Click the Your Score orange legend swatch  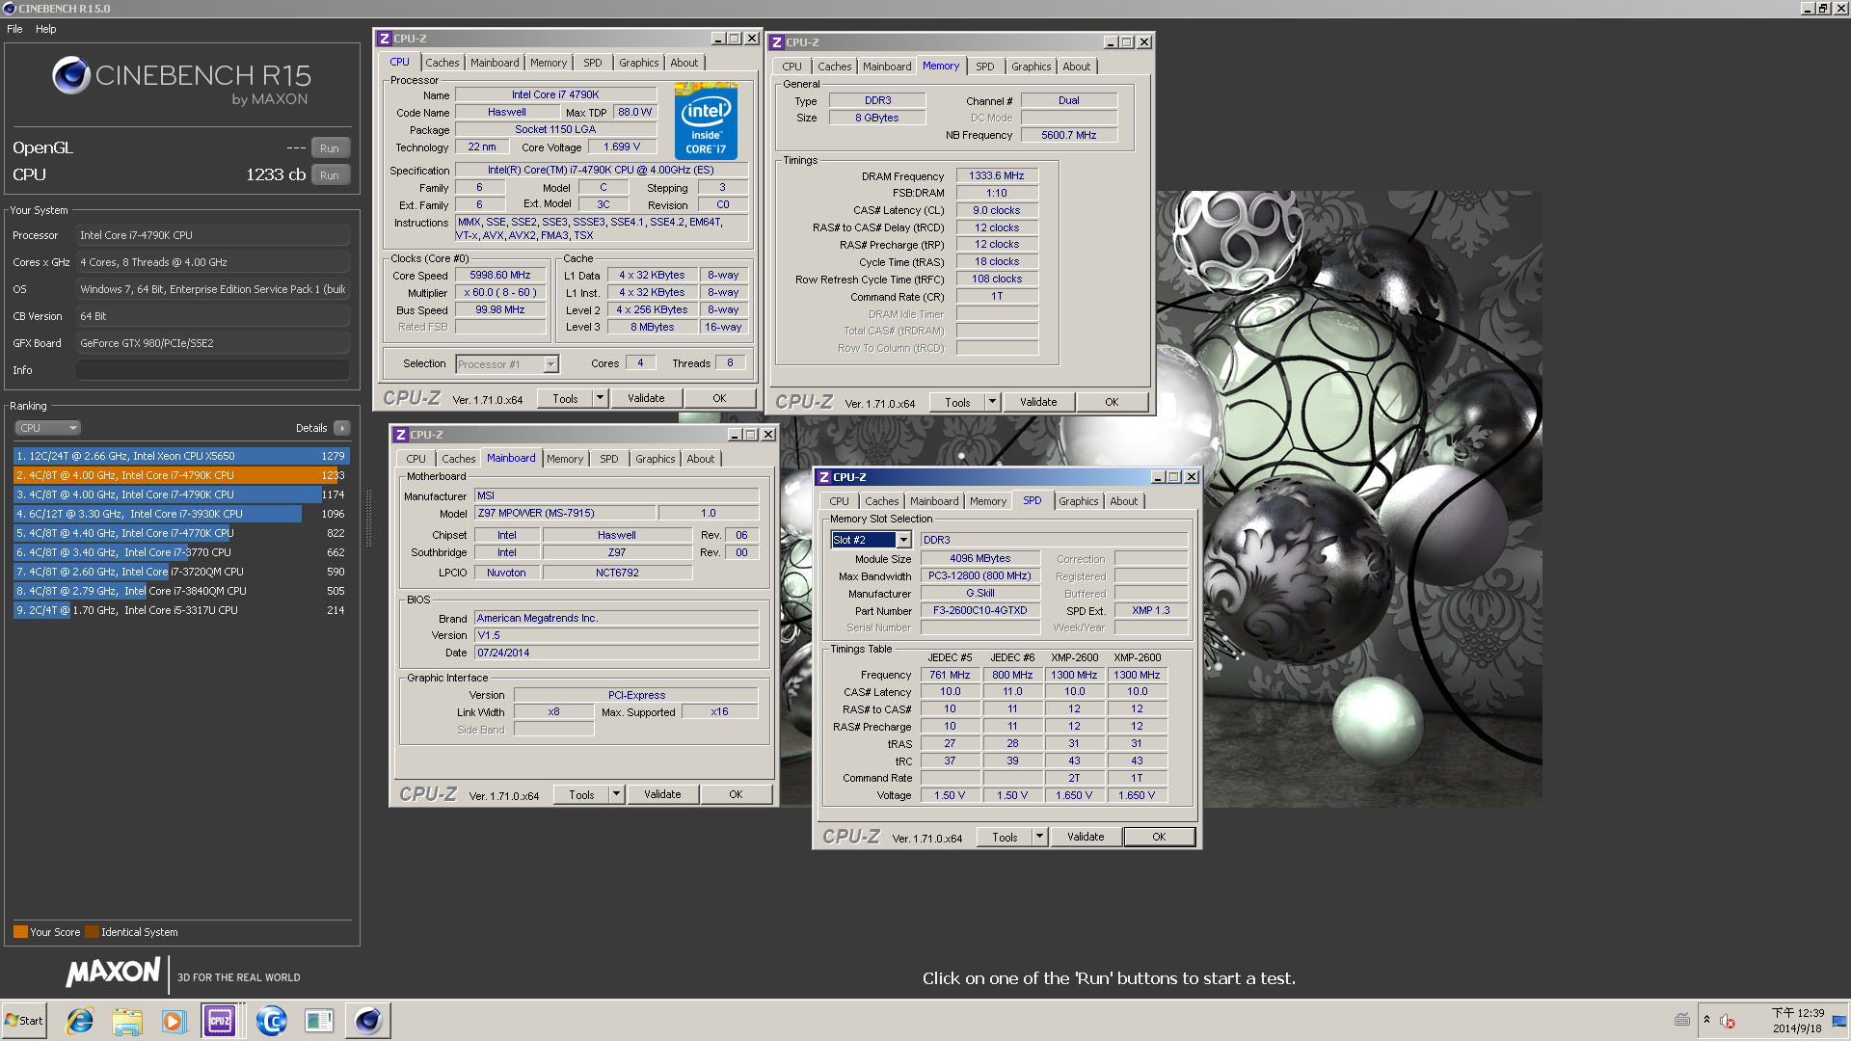[x=20, y=932]
